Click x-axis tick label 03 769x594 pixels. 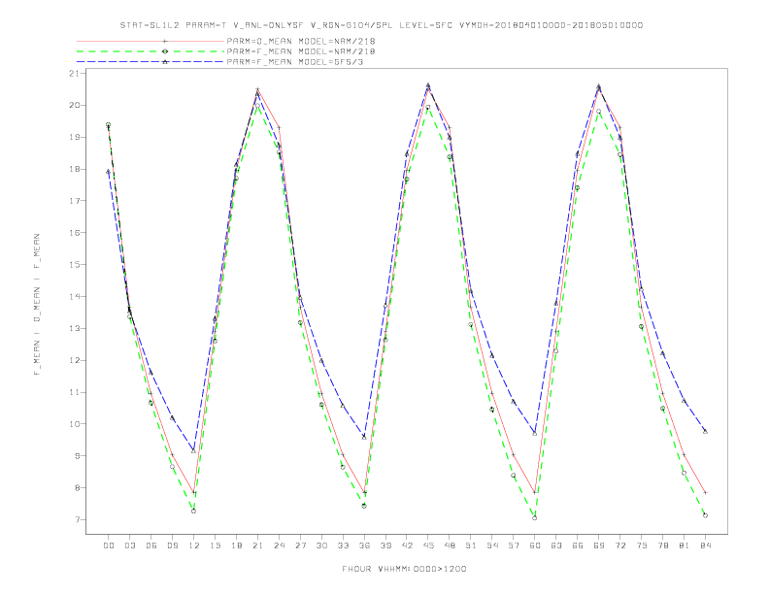click(130, 545)
